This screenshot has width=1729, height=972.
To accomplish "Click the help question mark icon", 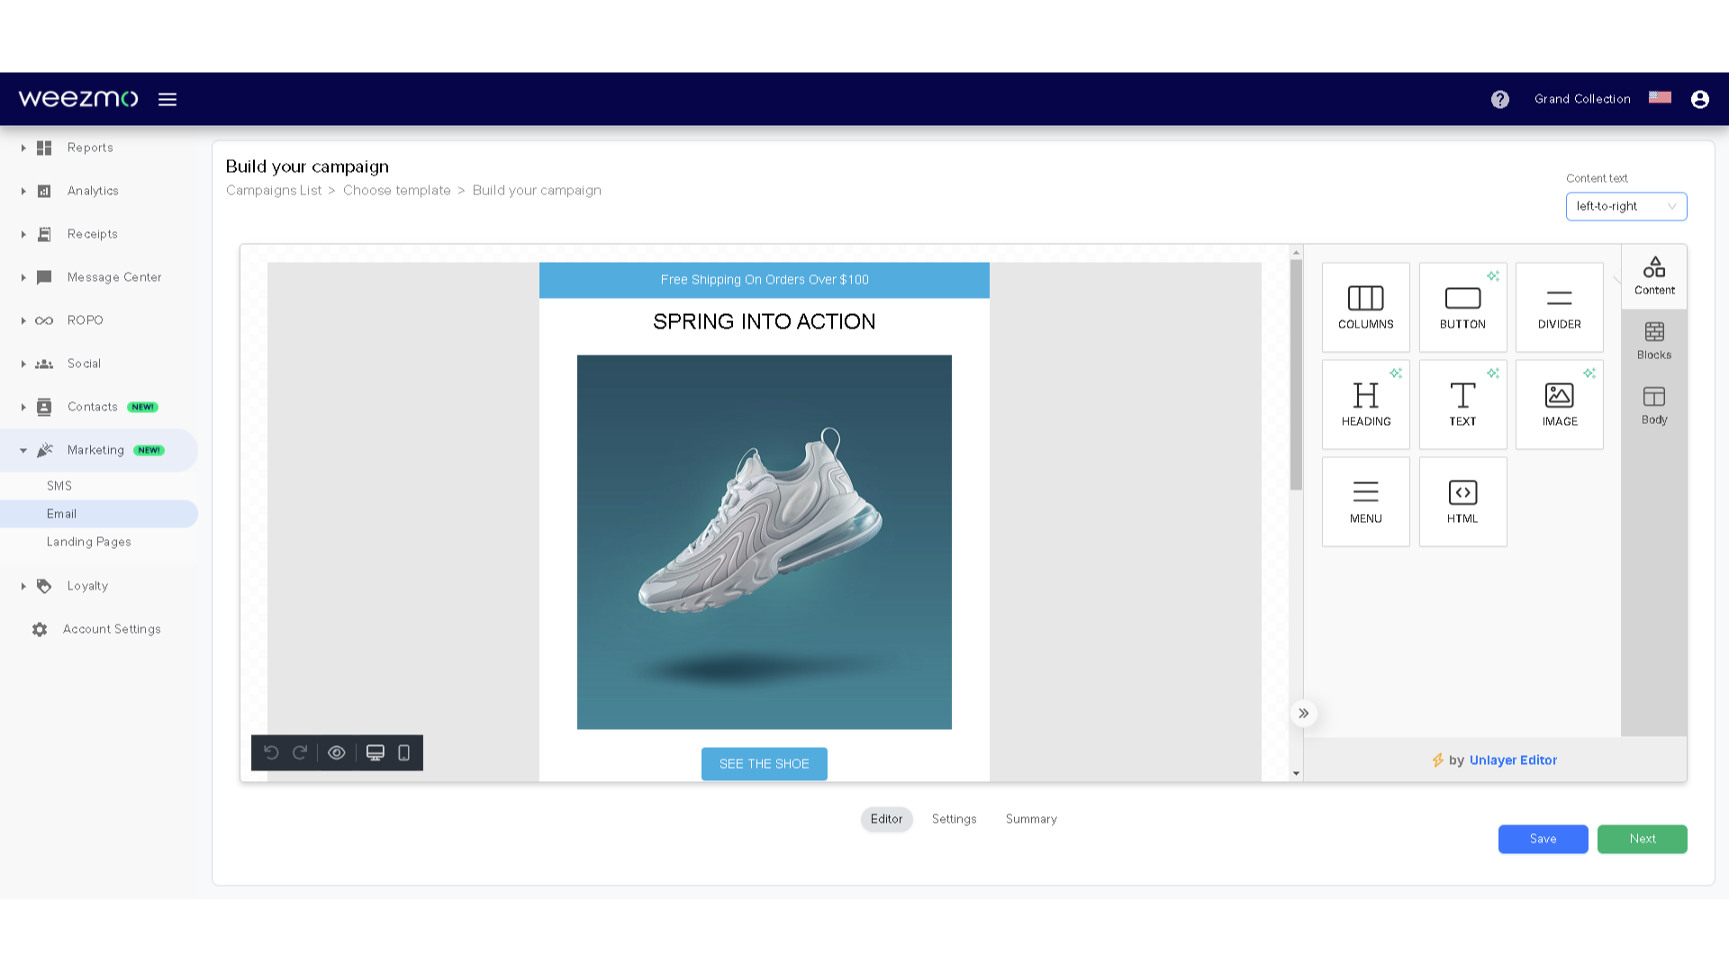I will click(1499, 99).
